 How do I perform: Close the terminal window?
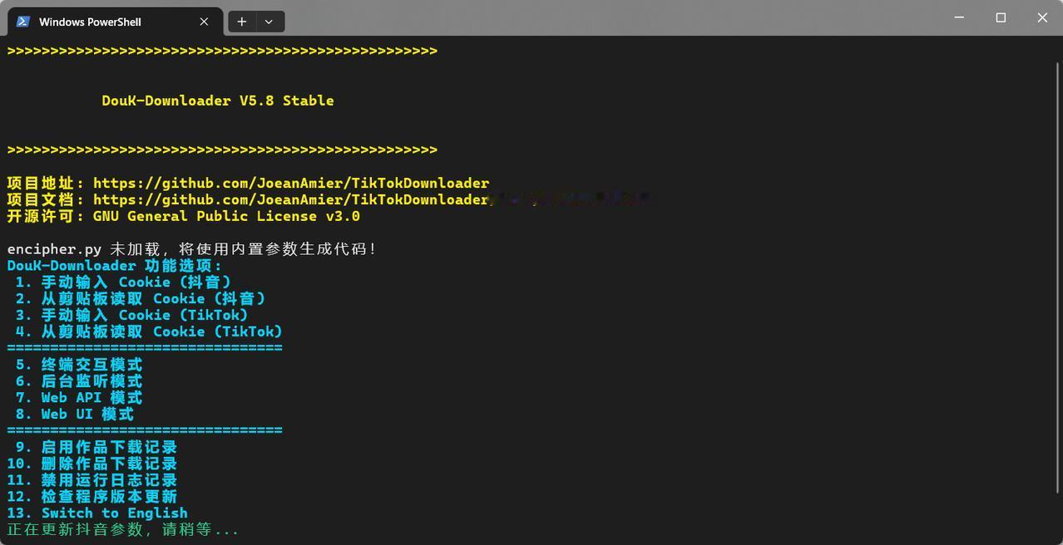[1042, 17]
